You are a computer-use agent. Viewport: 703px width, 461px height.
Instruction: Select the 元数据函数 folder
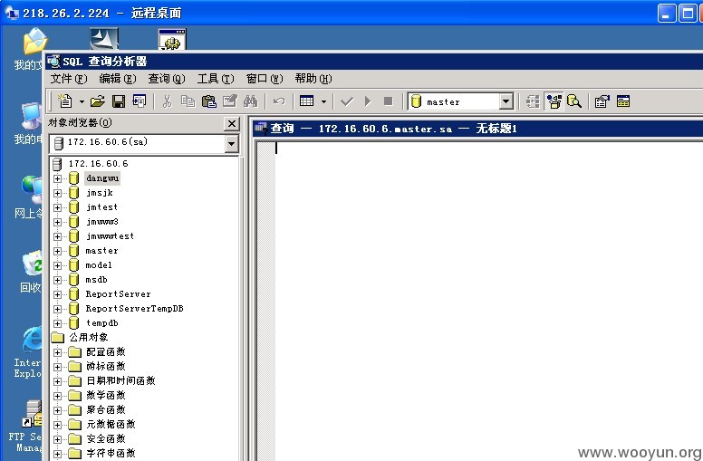[111, 424]
